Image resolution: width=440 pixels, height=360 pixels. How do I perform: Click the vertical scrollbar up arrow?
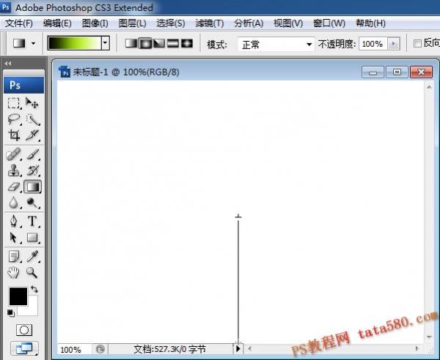pos(429,87)
